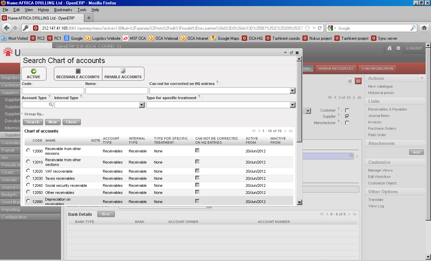Click Firefox reload page icon
The height and width of the screenshot is (261, 431).
point(320,28)
